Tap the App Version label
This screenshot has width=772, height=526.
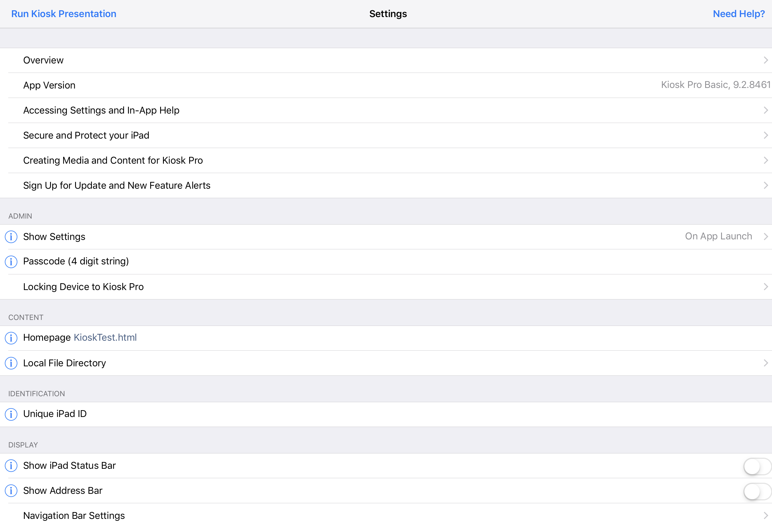coord(49,85)
